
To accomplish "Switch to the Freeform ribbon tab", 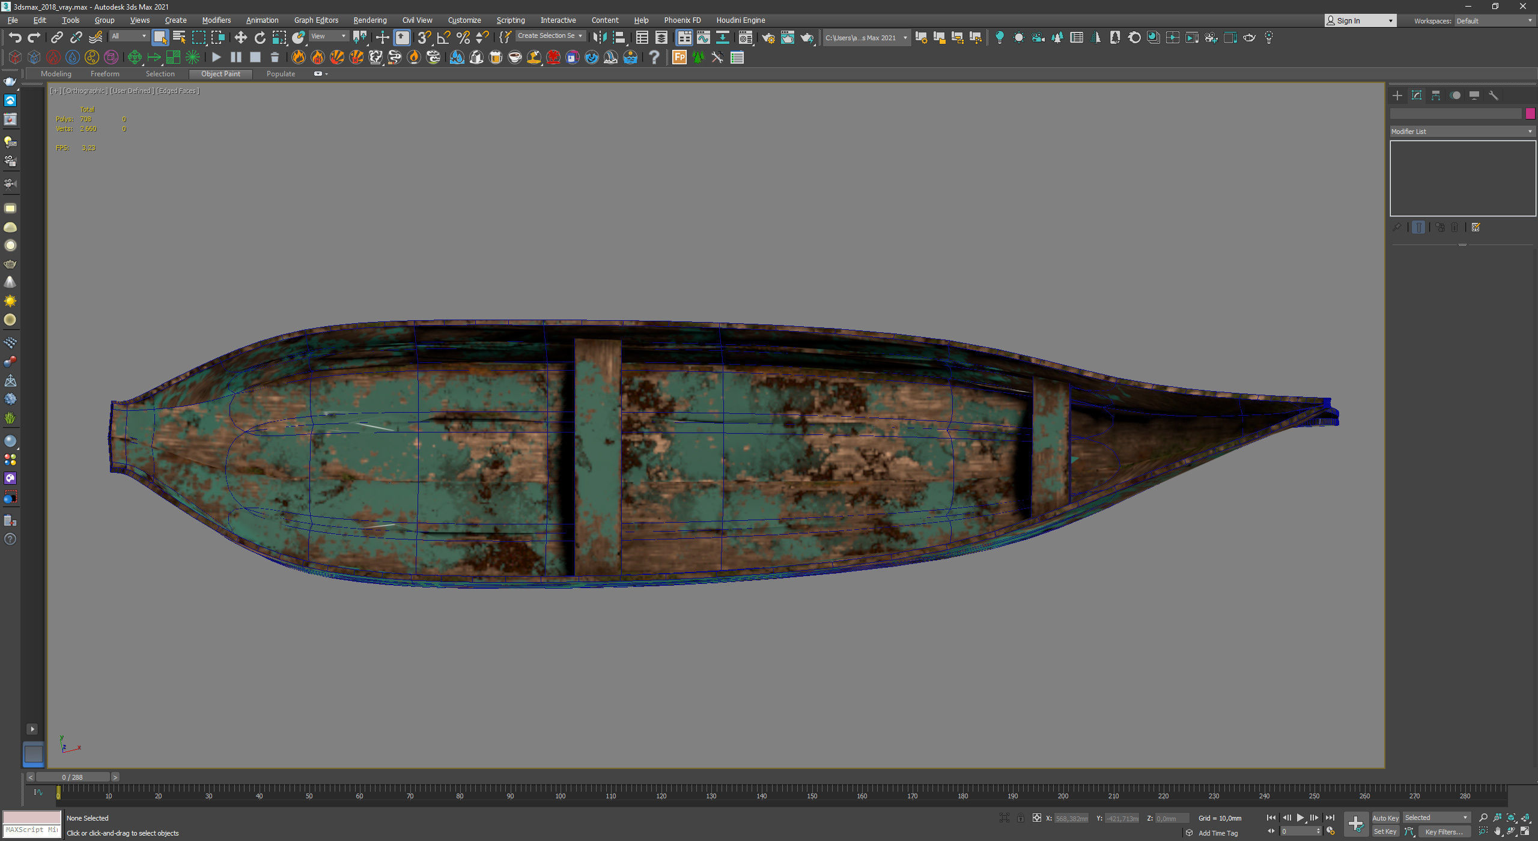I will click(x=105, y=74).
